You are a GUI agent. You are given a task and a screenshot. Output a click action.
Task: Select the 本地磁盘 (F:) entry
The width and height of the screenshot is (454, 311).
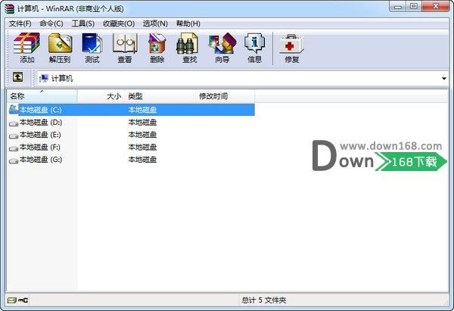click(x=40, y=147)
